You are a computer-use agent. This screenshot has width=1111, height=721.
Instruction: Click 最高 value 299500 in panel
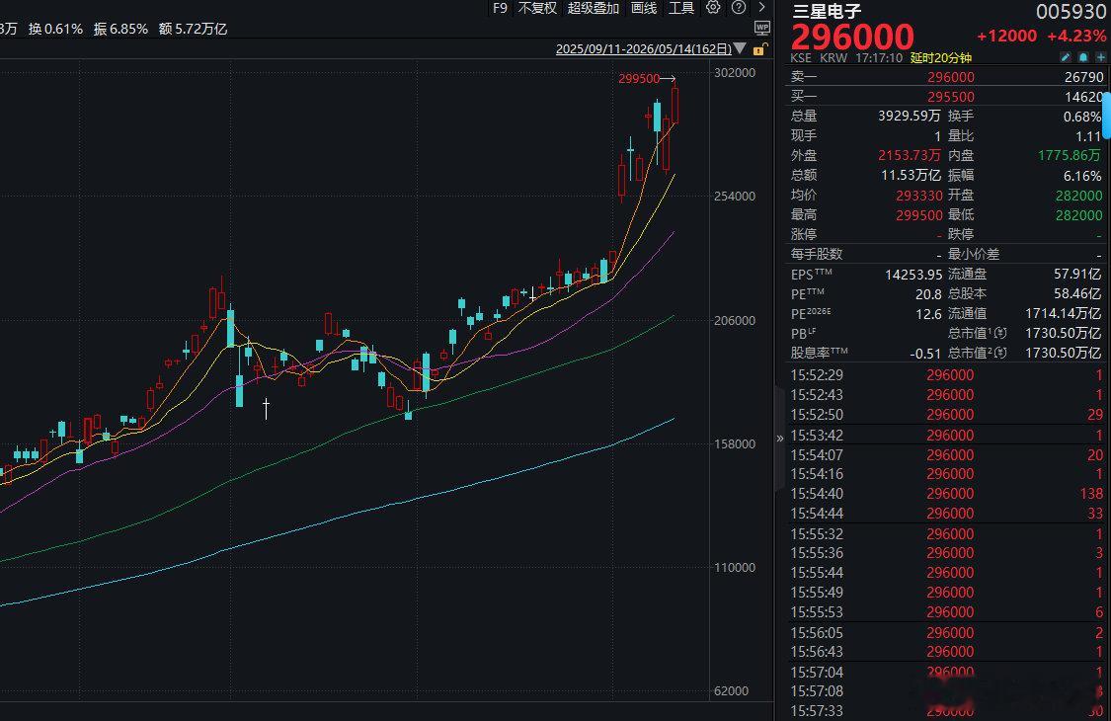coord(919,214)
